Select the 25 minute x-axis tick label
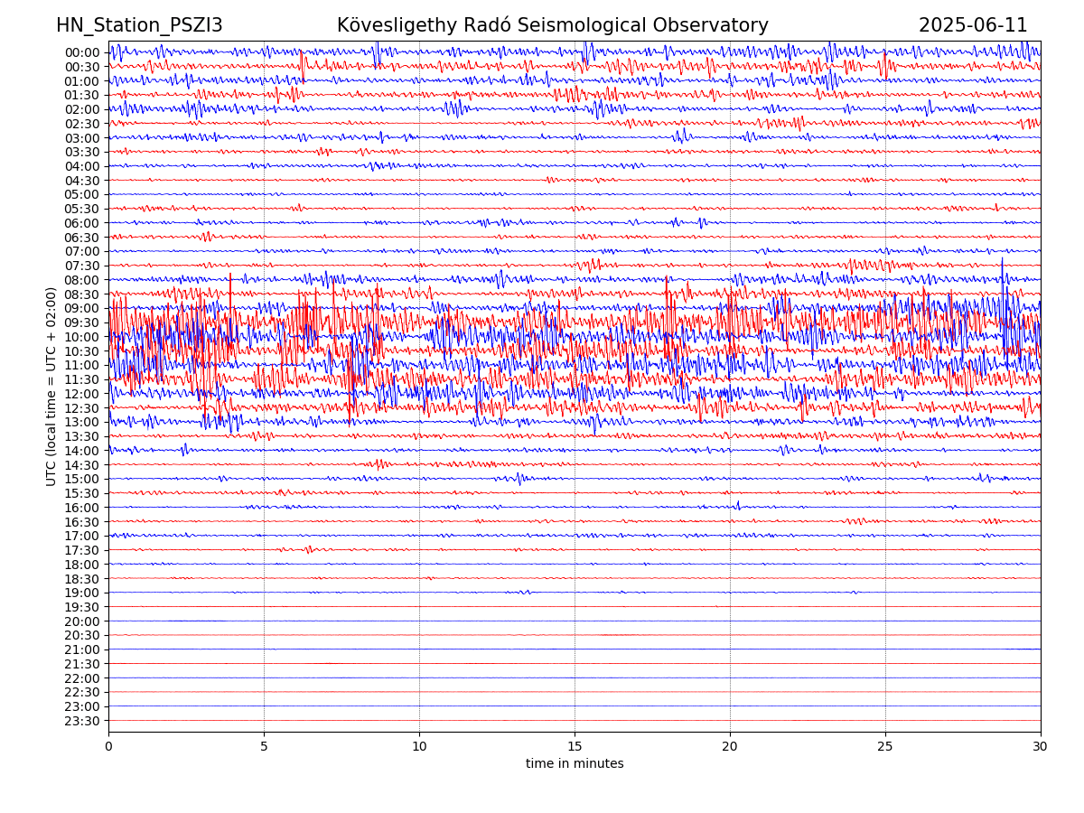1084x813 pixels. click(x=885, y=747)
